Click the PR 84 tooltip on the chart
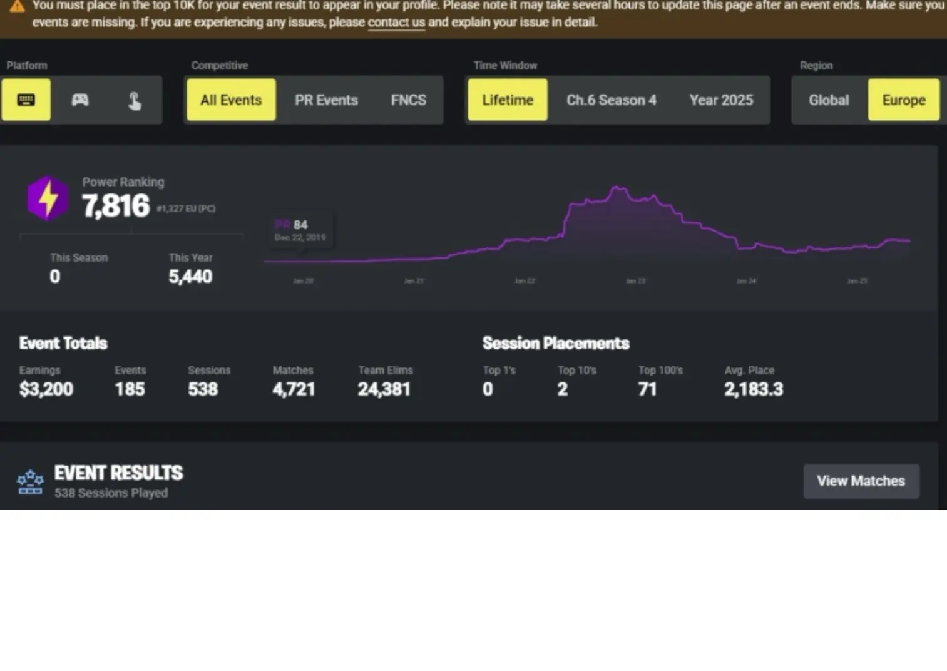This screenshot has height=671, width=947. [300, 230]
